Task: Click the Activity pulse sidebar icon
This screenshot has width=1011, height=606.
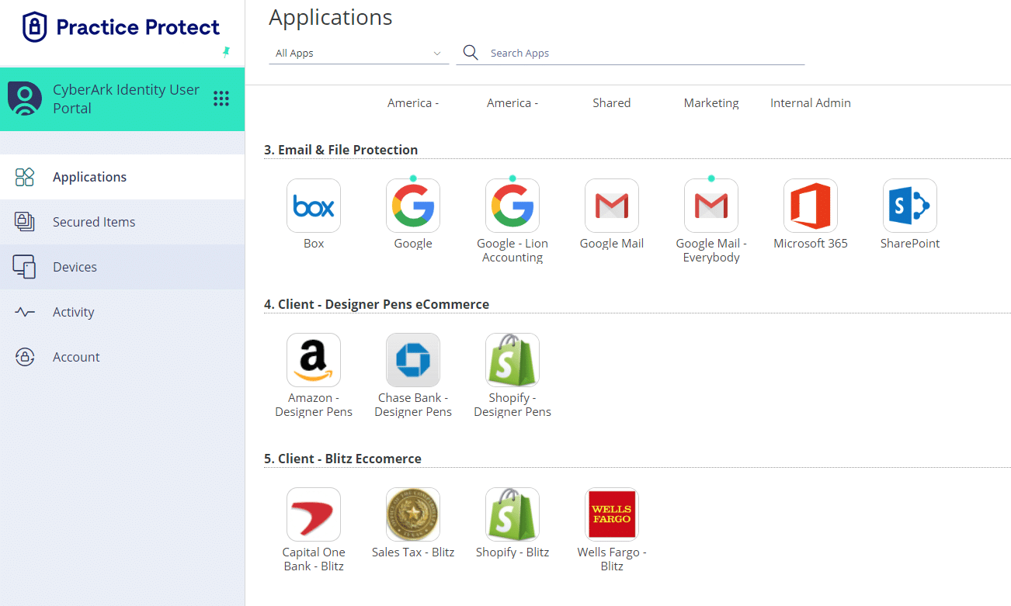Action: 25,312
